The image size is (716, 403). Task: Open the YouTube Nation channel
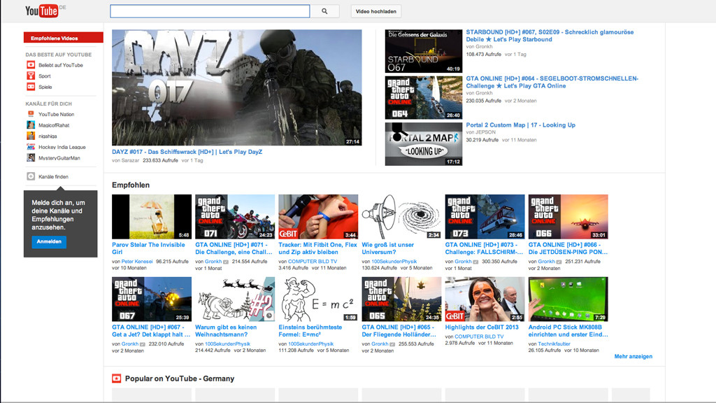[x=56, y=115]
